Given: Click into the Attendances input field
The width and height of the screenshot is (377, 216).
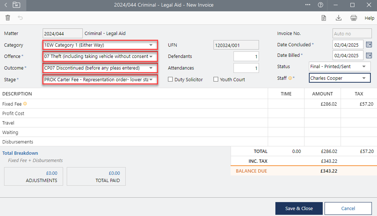Looking at the screenshot, I should click(x=246, y=68).
